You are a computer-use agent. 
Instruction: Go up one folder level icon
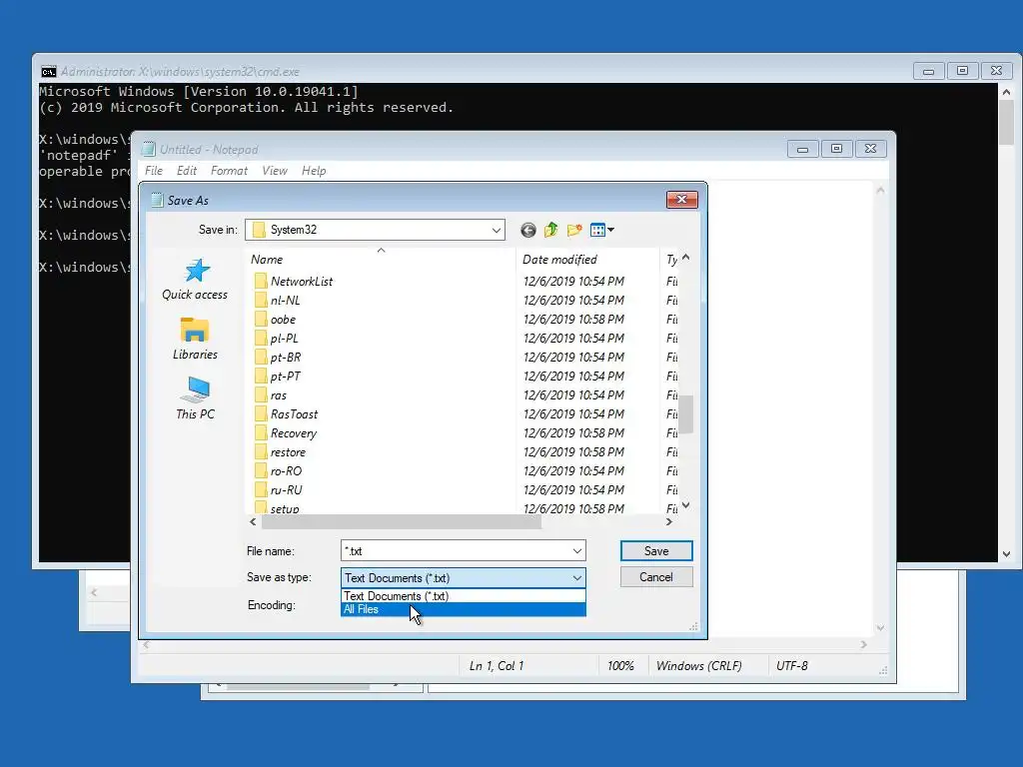pos(551,230)
